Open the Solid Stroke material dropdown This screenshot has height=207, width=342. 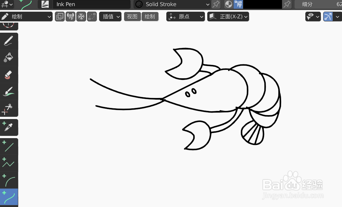(172, 4)
